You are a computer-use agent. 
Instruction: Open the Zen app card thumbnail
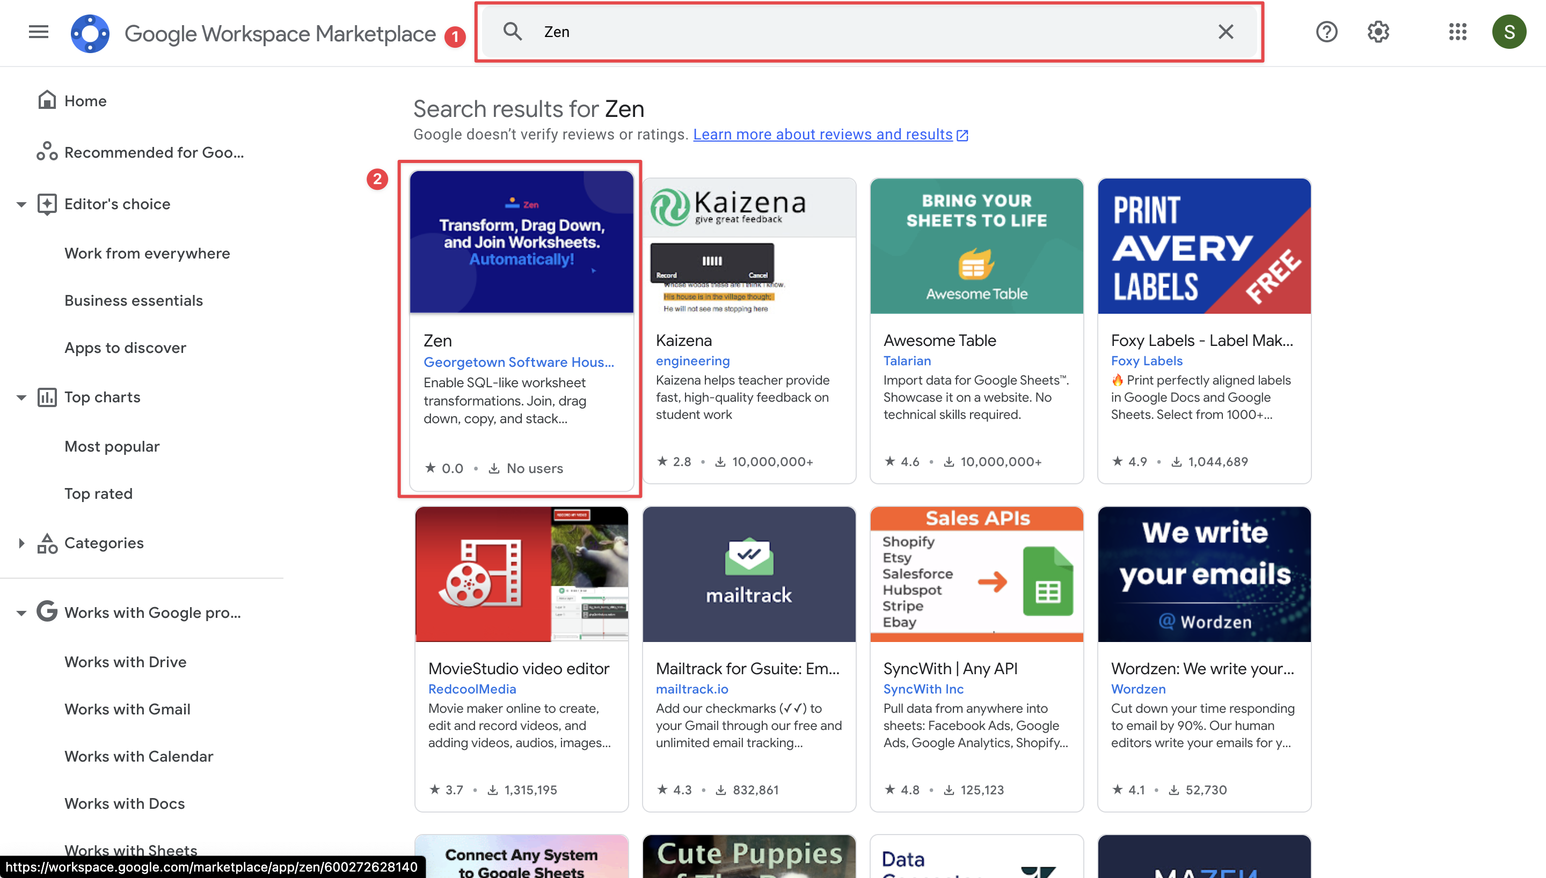(x=521, y=241)
